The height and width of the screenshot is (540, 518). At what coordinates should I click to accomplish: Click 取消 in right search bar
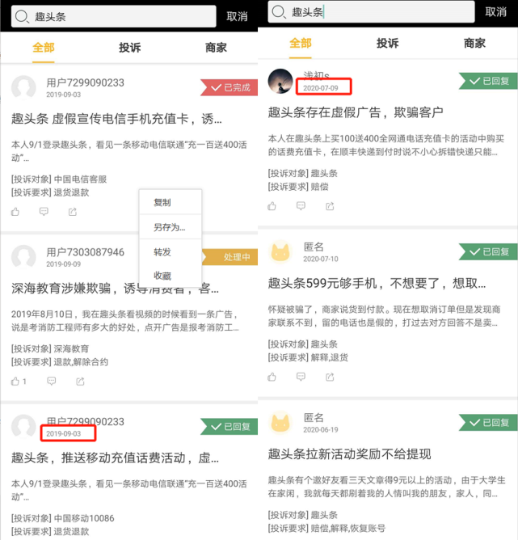click(x=495, y=12)
